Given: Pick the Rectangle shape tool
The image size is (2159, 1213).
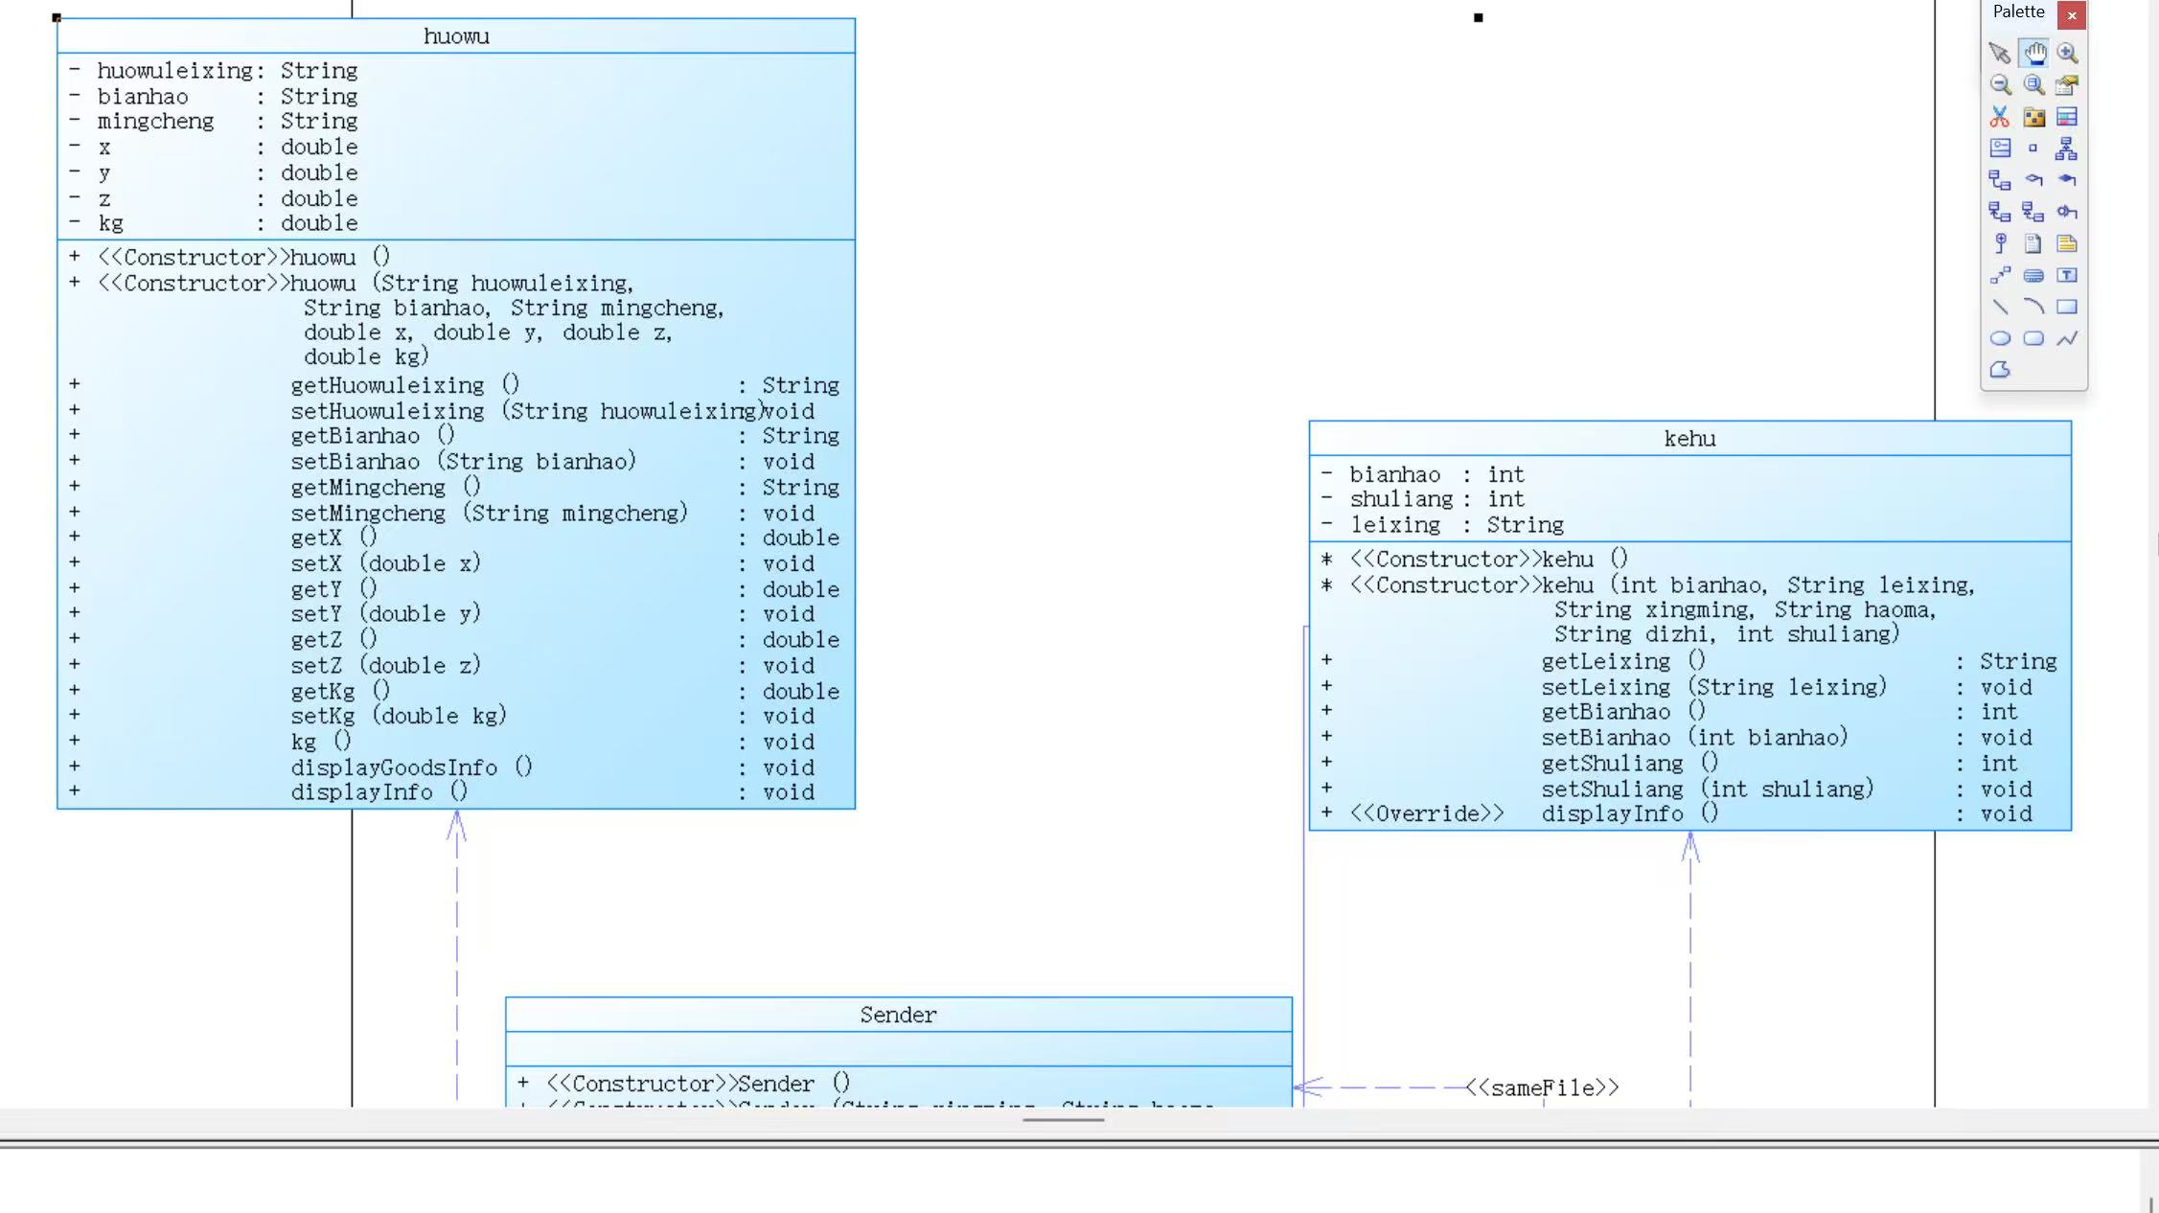Looking at the screenshot, I should click(x=2067, y=308).
